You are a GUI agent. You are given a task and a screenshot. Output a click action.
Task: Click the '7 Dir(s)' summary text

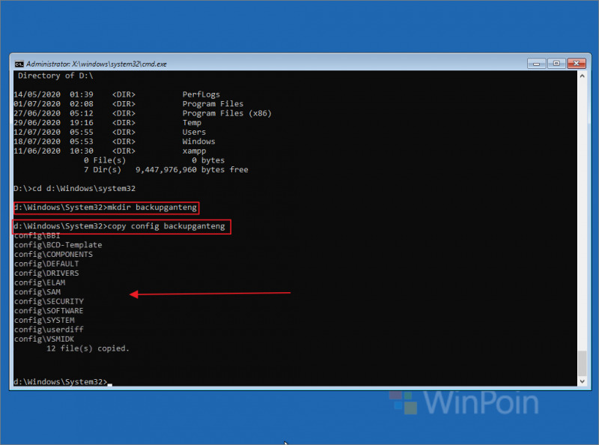pos(103,170)
